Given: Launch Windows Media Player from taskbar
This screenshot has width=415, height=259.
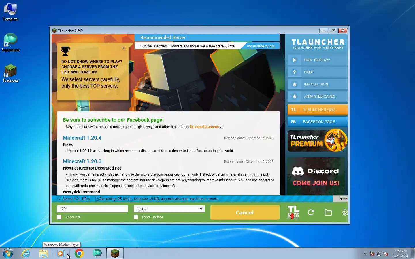Looking at the screenshot, I should point(61,254).
